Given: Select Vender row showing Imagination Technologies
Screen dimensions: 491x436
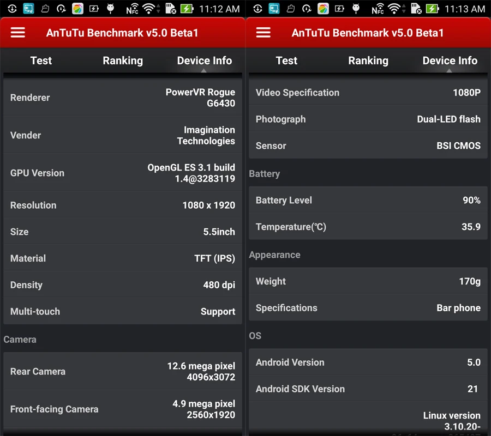Looking at the screenshot, I should [123, 135].
